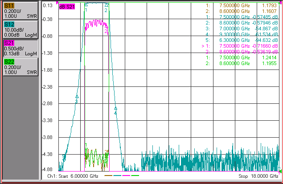Click S12 marker 2 triangle at passband top
The width and height of the screenshot is (283, 184).
107,5
